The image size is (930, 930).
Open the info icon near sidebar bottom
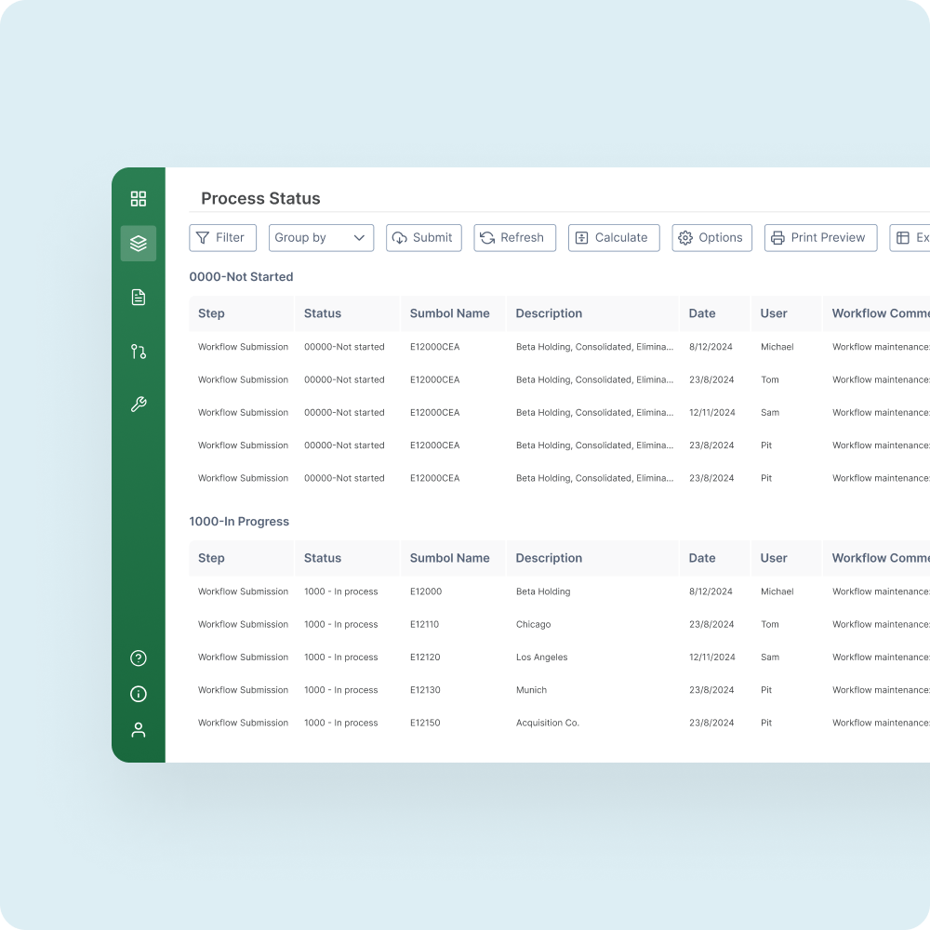click(138, 694)
